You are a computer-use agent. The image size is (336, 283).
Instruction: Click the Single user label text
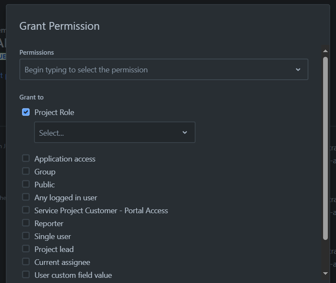(53, 236)
